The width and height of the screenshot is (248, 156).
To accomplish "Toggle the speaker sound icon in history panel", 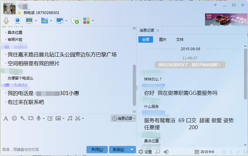I will [x=166, y=152].
